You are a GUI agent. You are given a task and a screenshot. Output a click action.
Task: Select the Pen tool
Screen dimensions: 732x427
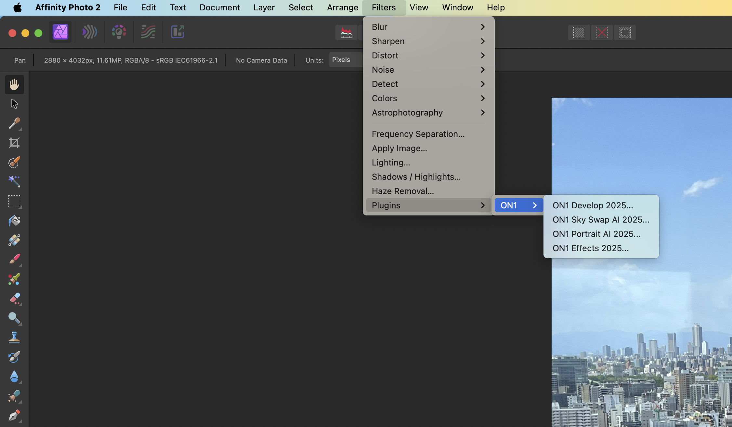[14, 415]
